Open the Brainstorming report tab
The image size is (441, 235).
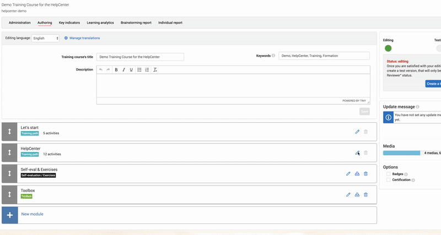(x=136, y=23)
